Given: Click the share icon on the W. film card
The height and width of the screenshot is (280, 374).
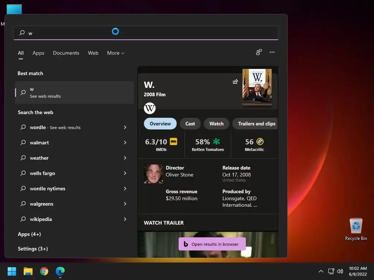Looking at the screenshot, I should pos(235,82).
